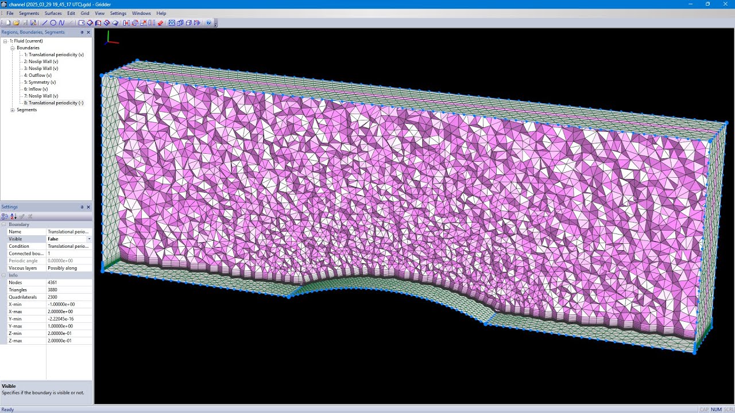The height and width of the screenshot is (413, 735).
Task: Click the Open folder toolbar icon
Action: tap(16, 23)
